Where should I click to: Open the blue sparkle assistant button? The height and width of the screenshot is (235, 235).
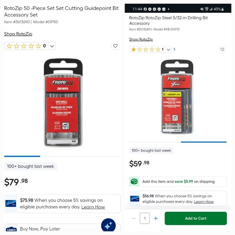108,226
